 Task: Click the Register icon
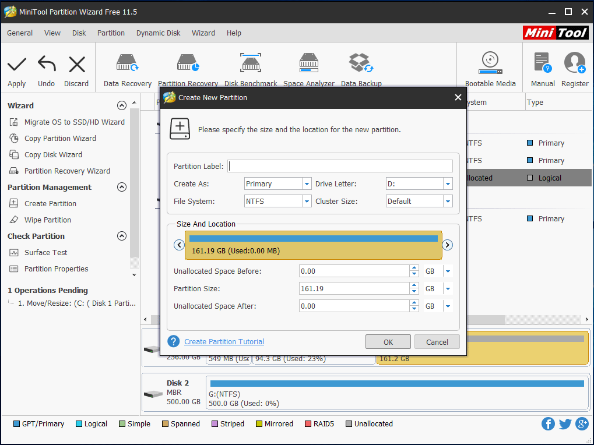point(575,63)
